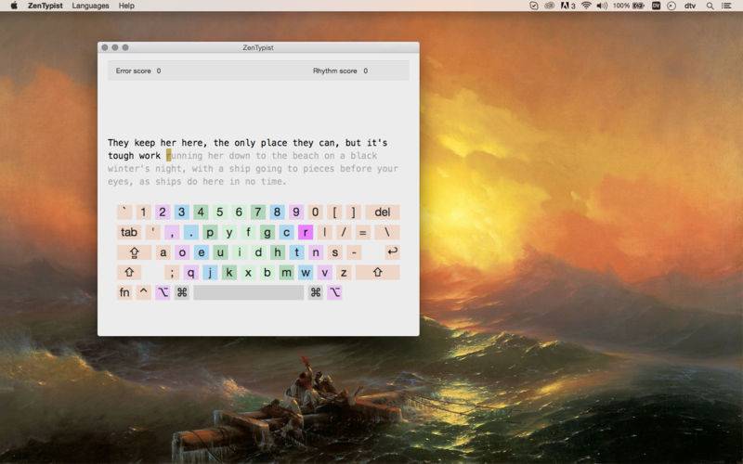The width and height of the screenshot is (743, 464).
Task: Click the gray space bar key
Action: (x=248, y=292)
